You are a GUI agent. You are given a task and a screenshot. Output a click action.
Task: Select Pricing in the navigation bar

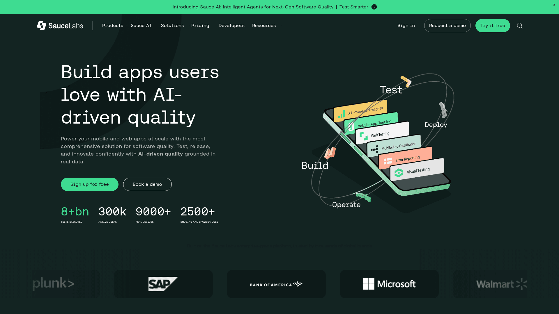pyautogui.click(x=200, y=26)
